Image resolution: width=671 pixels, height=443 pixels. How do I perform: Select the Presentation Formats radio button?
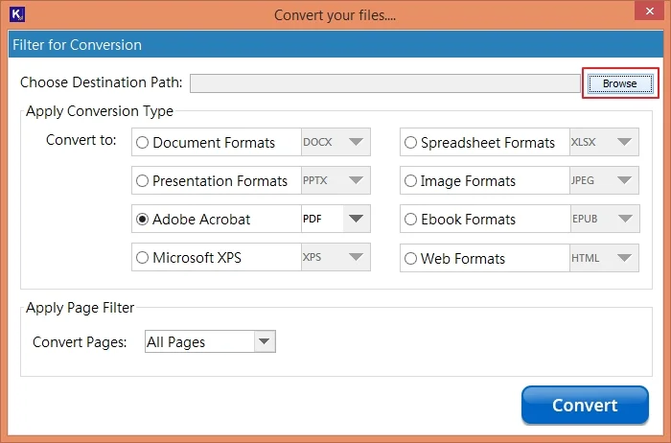tap(142, 180)
